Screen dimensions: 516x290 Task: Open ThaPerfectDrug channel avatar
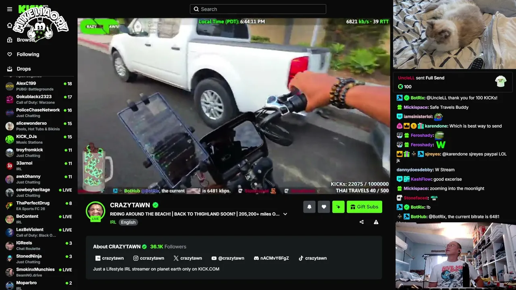coord(10,206)
